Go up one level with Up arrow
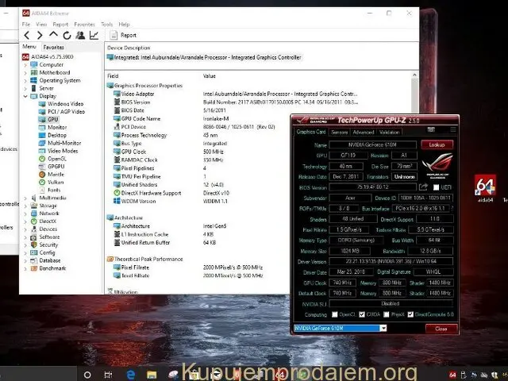The height and width of the screenshot is (381, 508). pyautogui.click(x=54, y=35)
